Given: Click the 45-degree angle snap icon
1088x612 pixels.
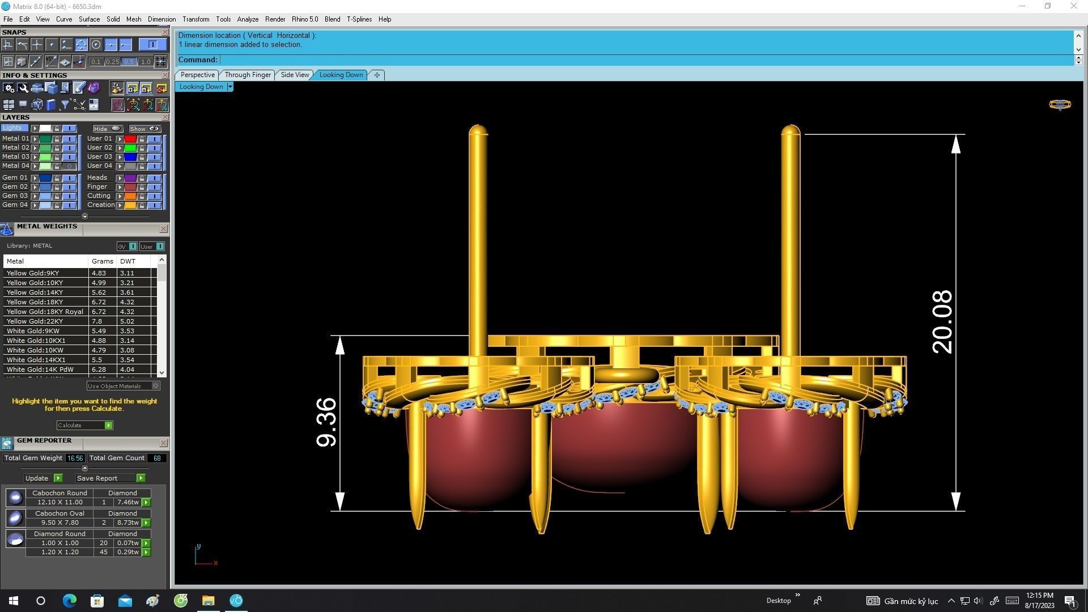Looking at the screenshot, I should tap(51, 62).
